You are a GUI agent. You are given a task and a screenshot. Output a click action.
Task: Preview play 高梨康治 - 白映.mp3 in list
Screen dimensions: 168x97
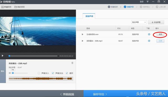tap(82, 41)
